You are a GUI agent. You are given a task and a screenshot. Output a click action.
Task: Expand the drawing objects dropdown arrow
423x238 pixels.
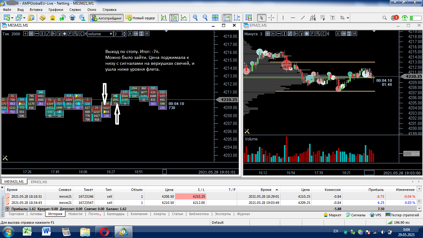point(348,18)
